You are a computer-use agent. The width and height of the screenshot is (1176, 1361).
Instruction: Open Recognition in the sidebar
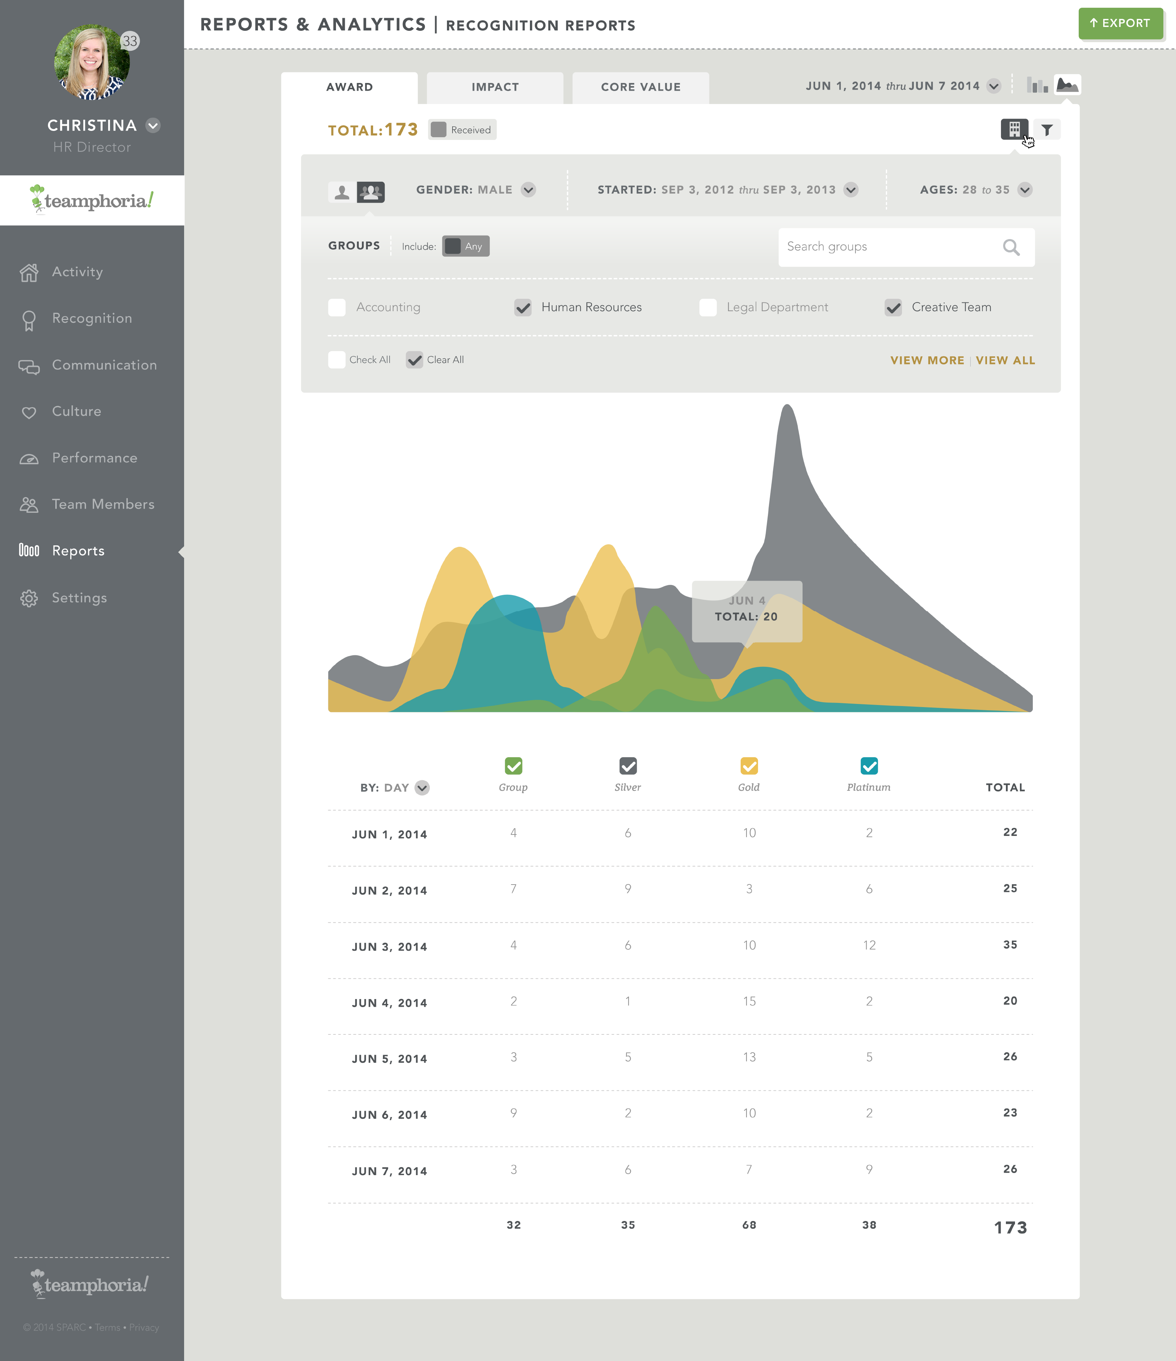click(x=92, y=319)
